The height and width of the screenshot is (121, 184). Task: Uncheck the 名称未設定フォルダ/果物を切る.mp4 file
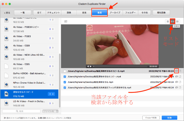(65, 87)
